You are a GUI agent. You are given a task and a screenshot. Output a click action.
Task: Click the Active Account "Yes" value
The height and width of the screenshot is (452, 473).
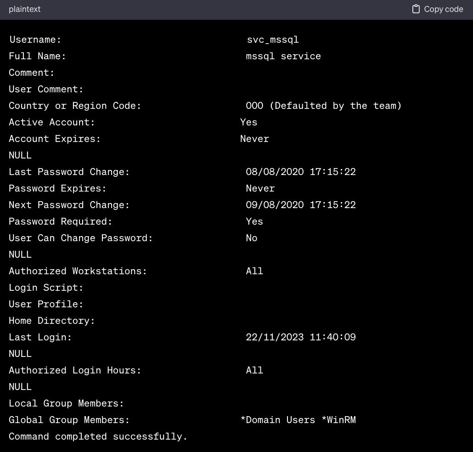click(248, 122)
